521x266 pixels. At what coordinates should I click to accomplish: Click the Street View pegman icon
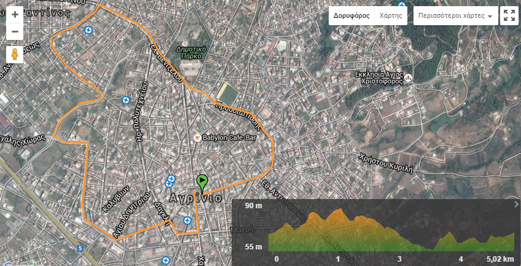15,54
